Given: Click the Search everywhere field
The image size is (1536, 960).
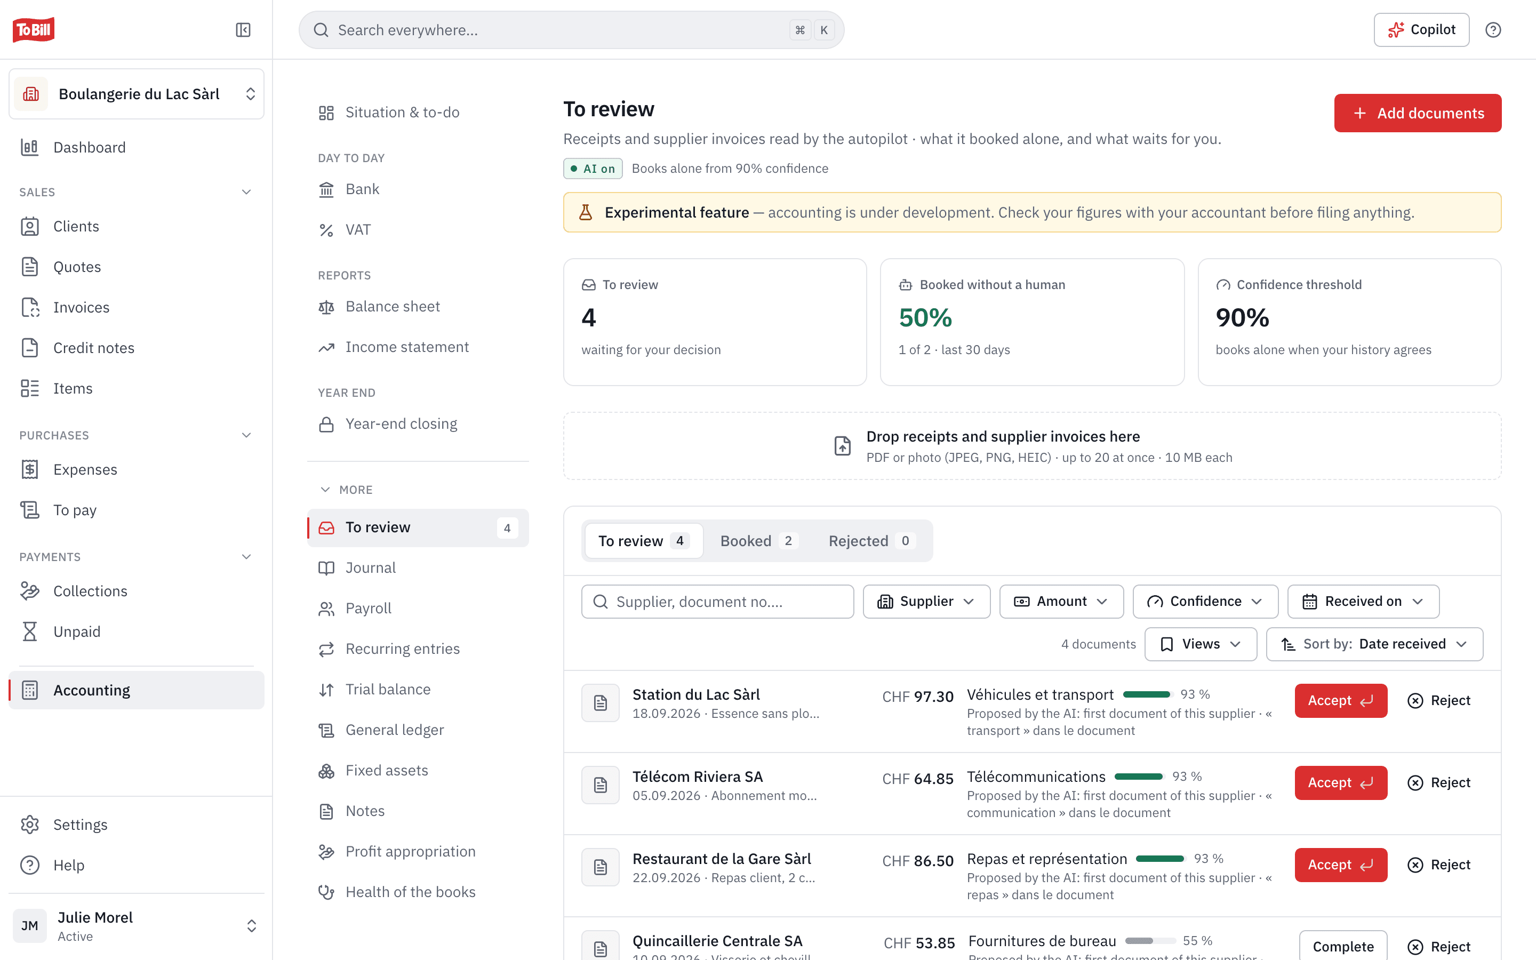Looking at the screenshot, I should 571,30.
